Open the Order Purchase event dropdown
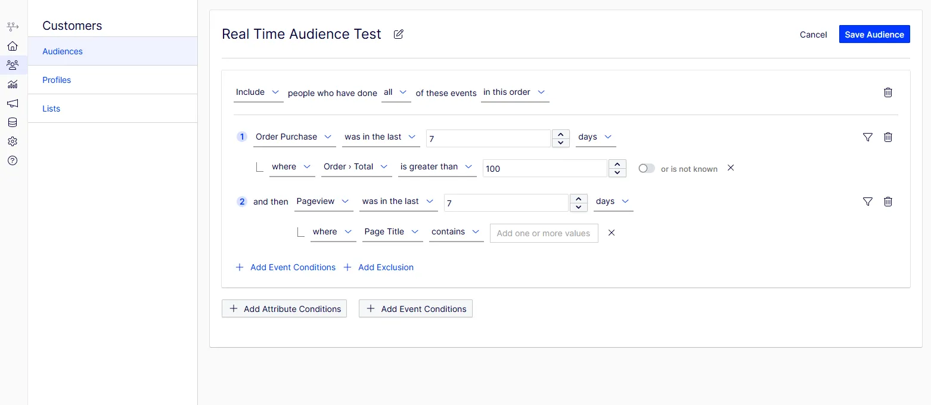The width and height of the screenshot is (931, 405). coord(294,137)
